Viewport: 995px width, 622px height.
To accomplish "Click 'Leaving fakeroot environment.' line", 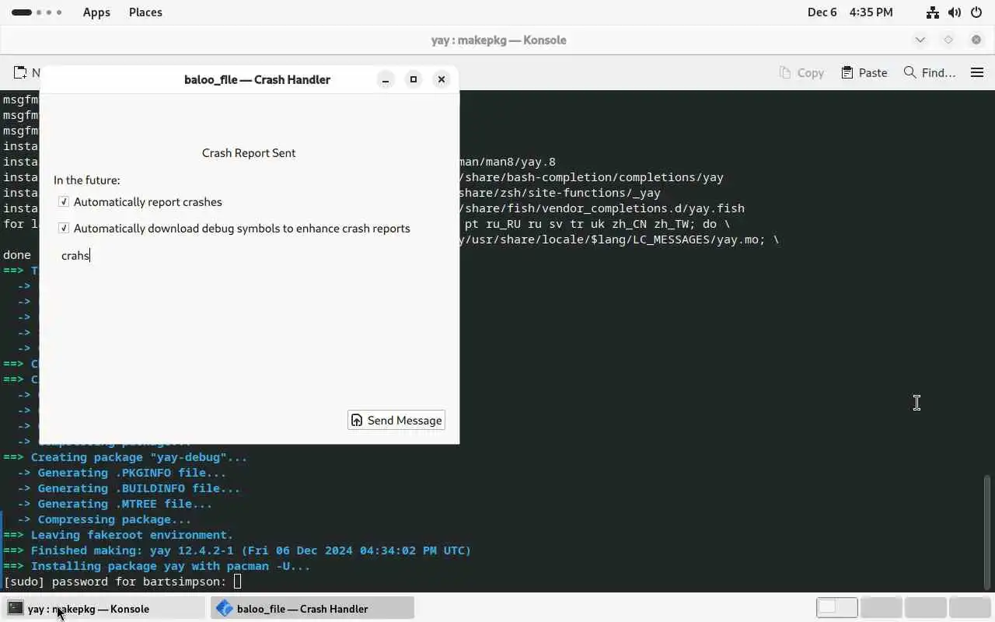I will (x=118, y=535).
